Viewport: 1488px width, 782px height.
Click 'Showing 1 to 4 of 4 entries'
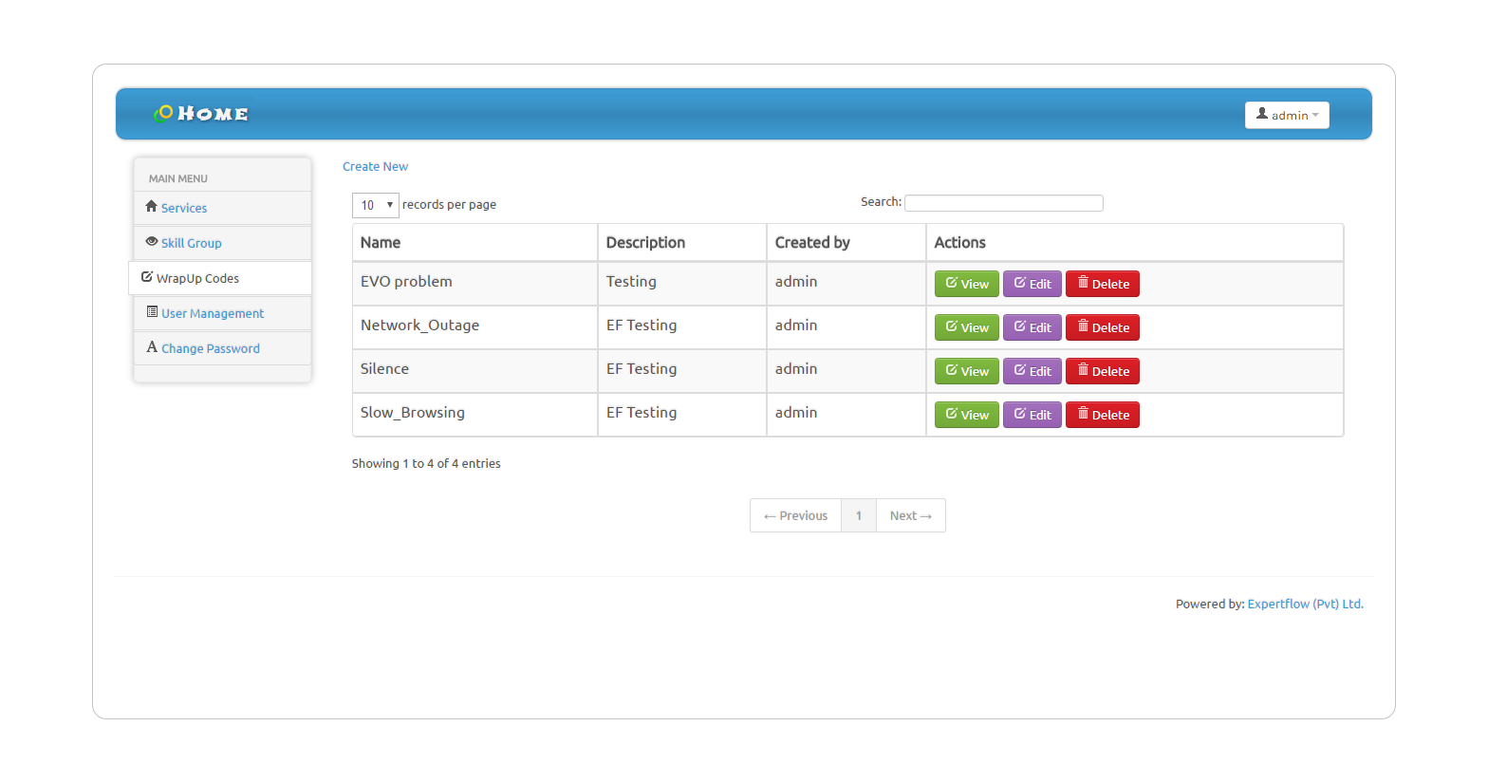(x=426, y=463)
